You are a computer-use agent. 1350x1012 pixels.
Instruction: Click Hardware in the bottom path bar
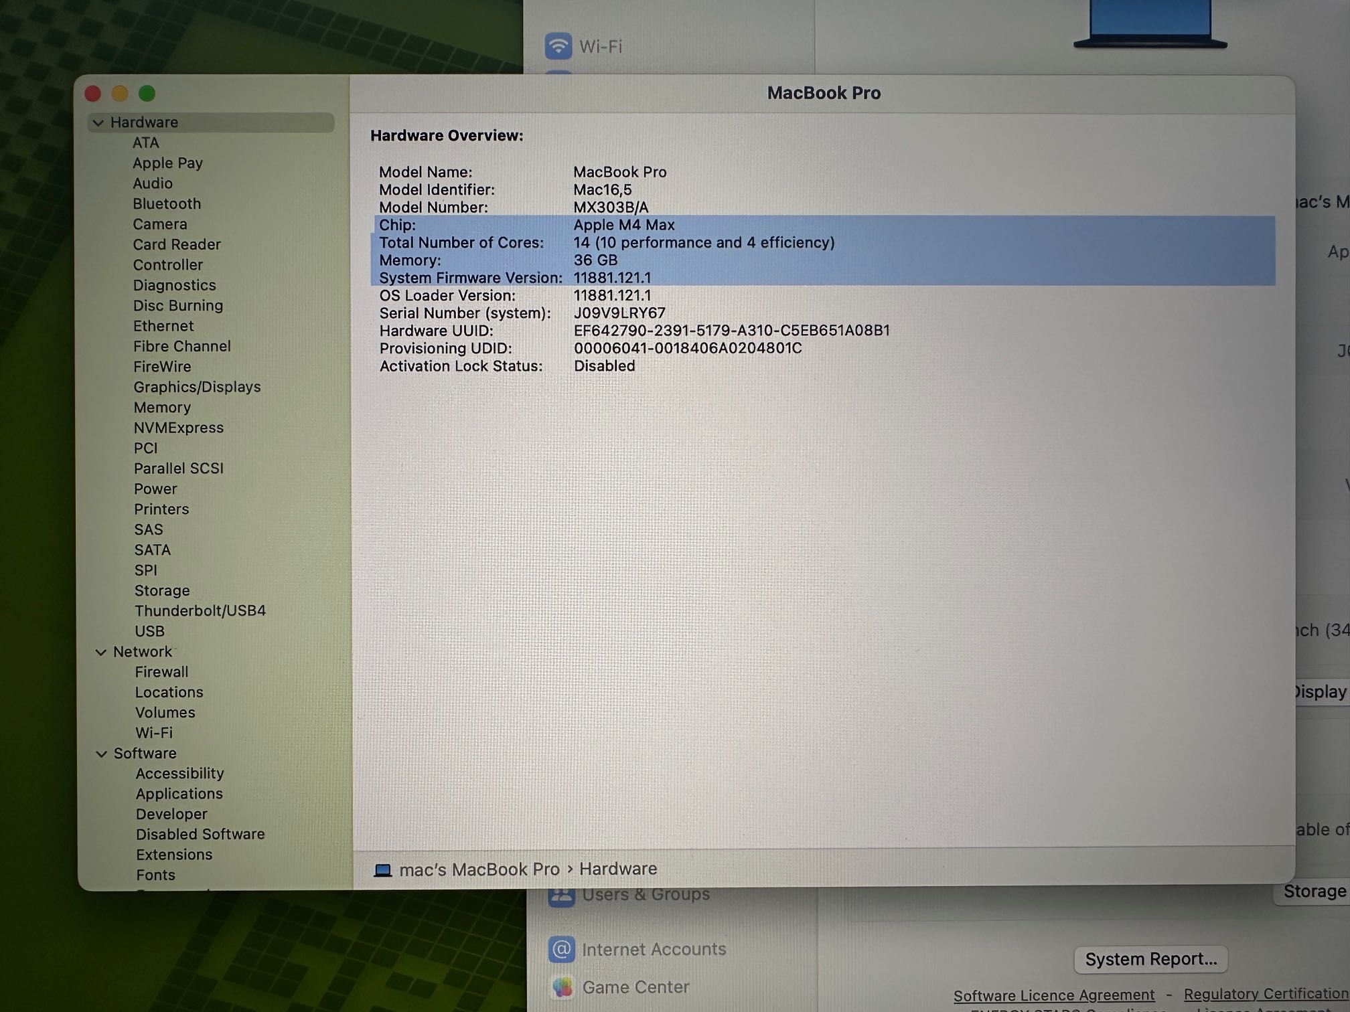point(618,869)
